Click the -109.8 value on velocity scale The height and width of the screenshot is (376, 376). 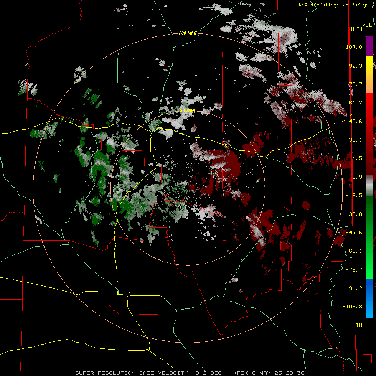352,307
